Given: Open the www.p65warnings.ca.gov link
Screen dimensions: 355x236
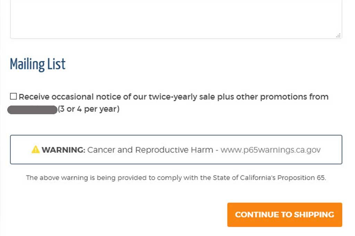Looking at the screenshot, I should (270, 149).
